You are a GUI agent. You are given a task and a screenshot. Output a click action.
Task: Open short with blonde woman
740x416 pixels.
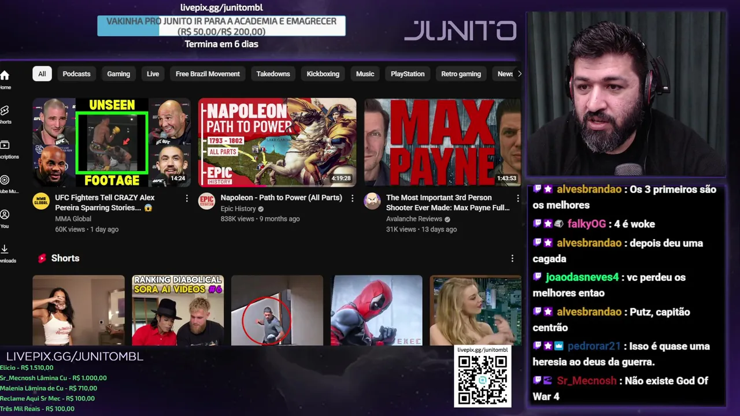(476, 310)
